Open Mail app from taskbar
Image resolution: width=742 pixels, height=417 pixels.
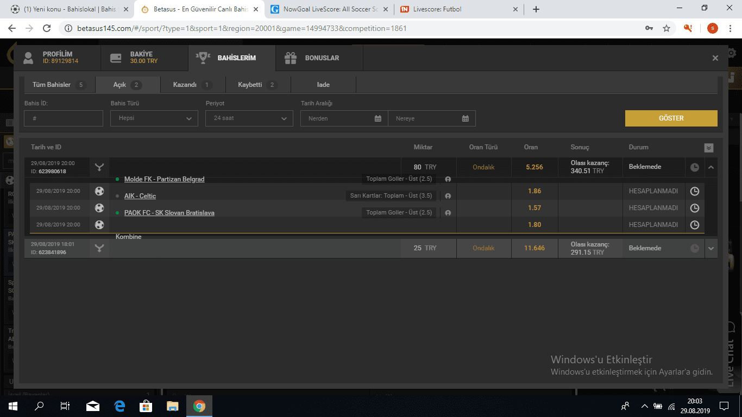pos(93,406)
